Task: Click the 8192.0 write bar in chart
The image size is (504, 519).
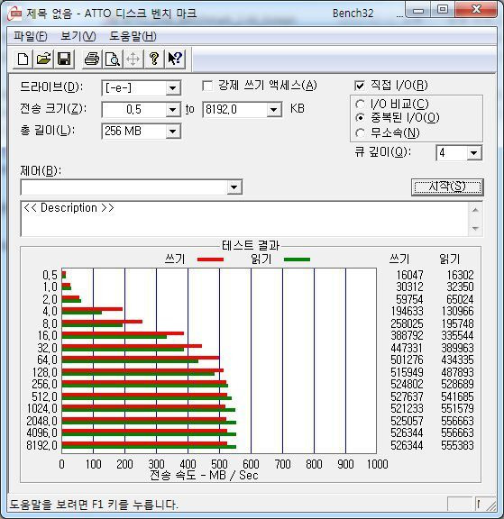Action: click(x=144, y=443)
